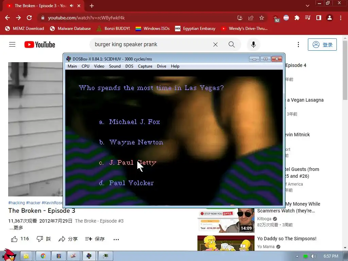Start voice search with microphone

coord(254,45)
